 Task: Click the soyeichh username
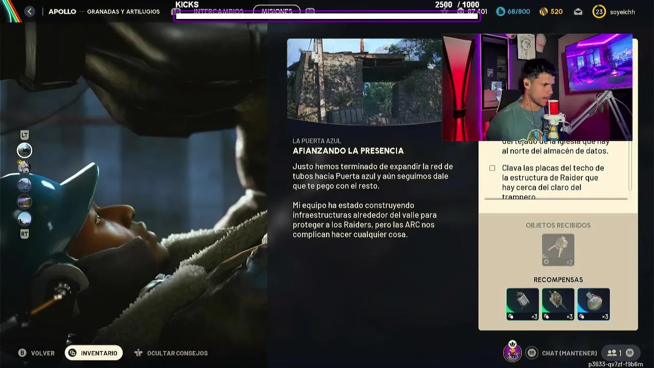pos(622,11)
